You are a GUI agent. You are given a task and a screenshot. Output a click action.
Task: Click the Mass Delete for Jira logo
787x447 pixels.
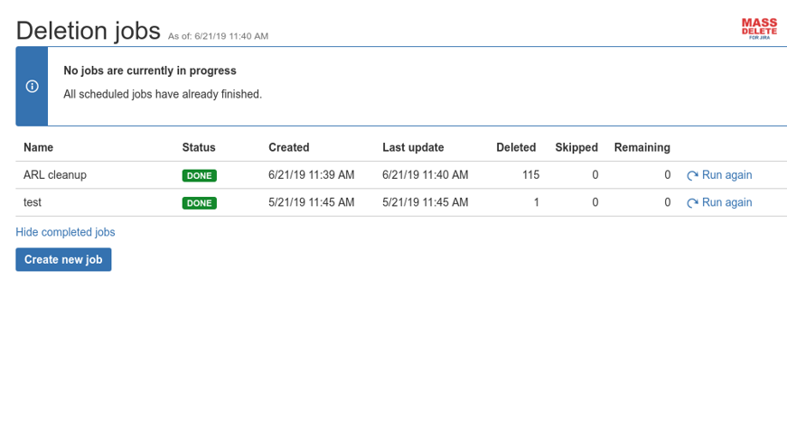759,29
